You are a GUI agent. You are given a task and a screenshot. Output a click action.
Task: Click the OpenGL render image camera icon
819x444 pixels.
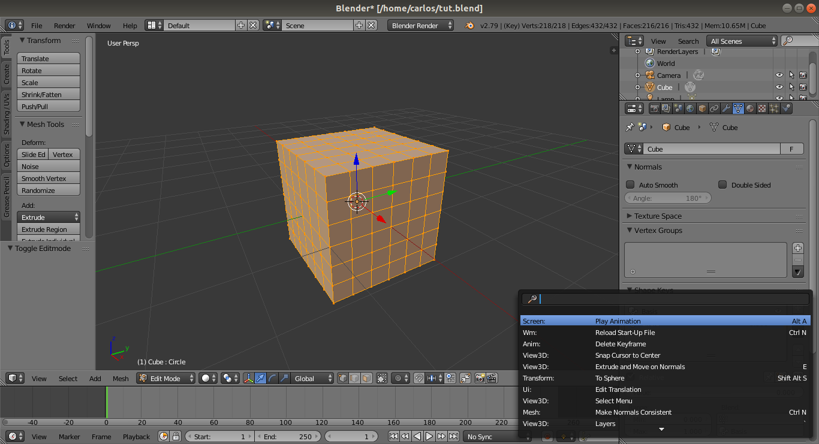(480, 378)
